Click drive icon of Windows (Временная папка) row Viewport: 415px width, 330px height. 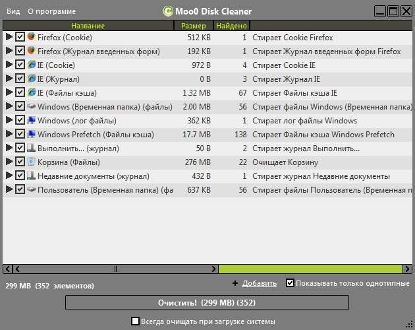tap(31, 106)
